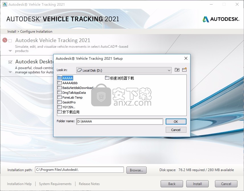Click the red blocked status icon
Viewport: 244px width, 191px height.
(5, 40)
